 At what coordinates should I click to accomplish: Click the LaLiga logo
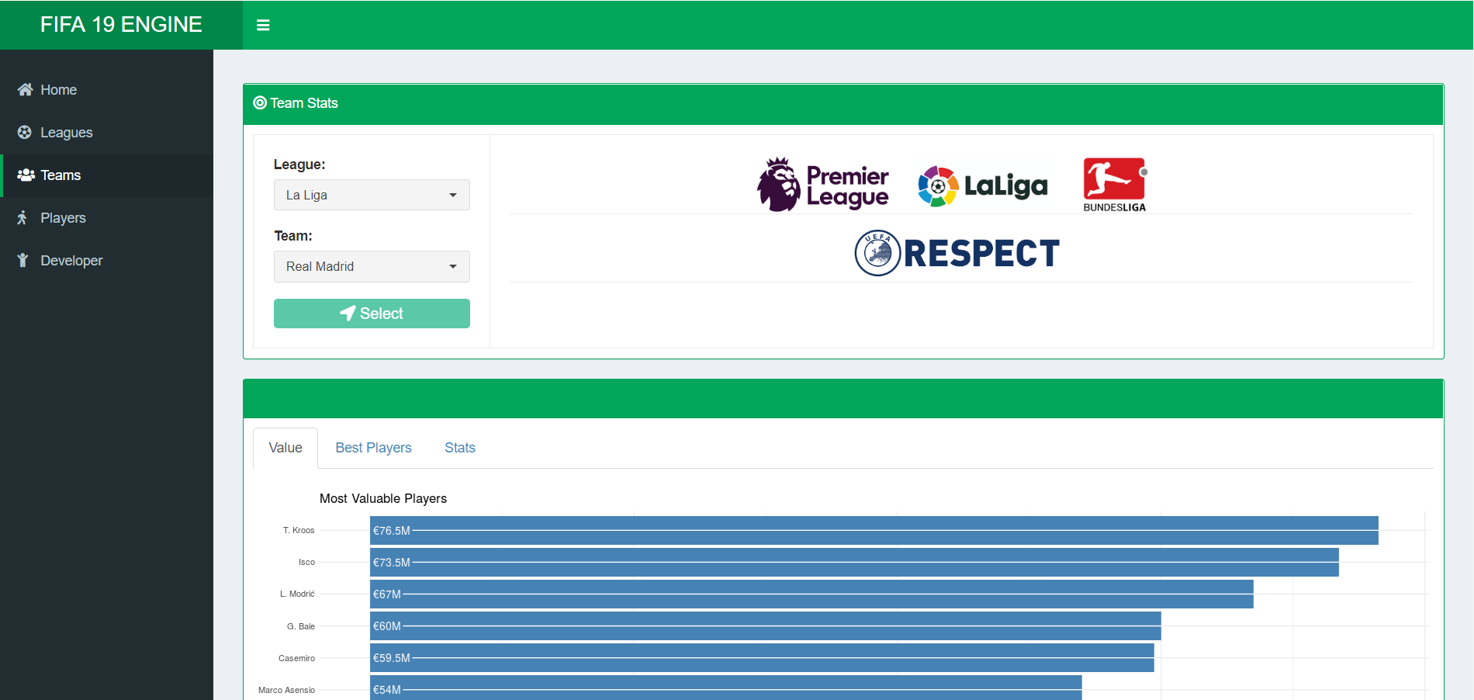(982, 186)
